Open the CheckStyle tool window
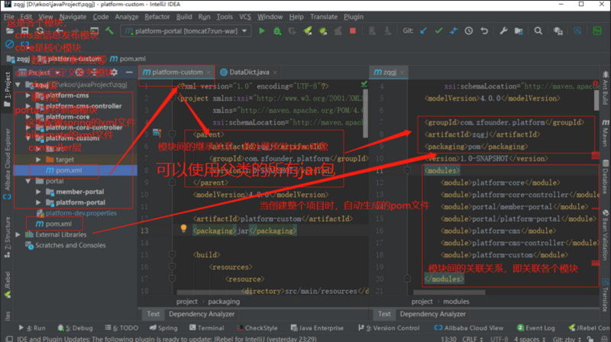The height and width of the screenshot is (342, 611). [x=257, y=328]
